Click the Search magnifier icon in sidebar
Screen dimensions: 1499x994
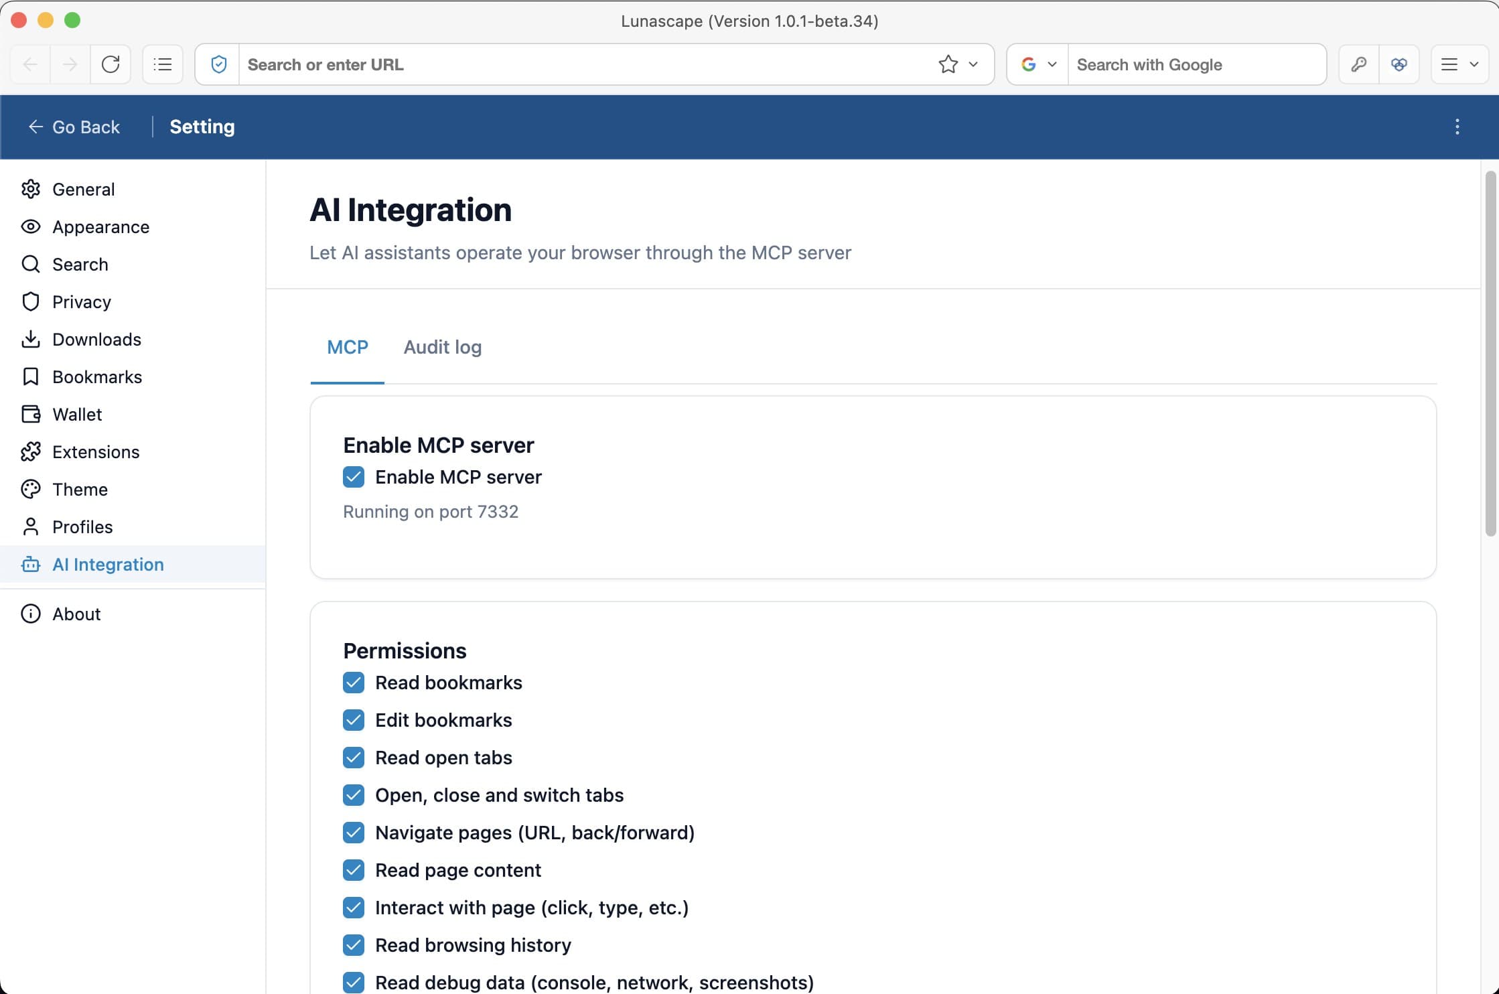coord(31,265)
